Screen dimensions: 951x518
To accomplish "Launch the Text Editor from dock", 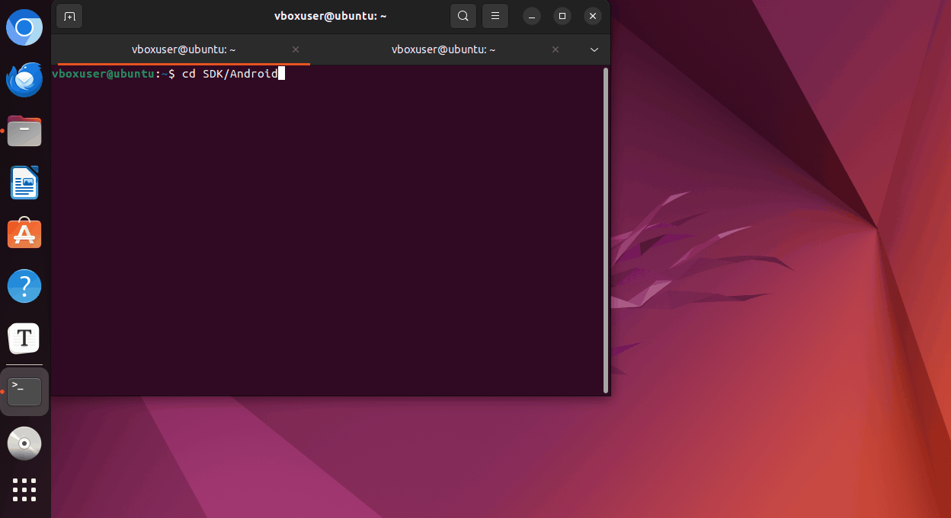I will point(24,338).
